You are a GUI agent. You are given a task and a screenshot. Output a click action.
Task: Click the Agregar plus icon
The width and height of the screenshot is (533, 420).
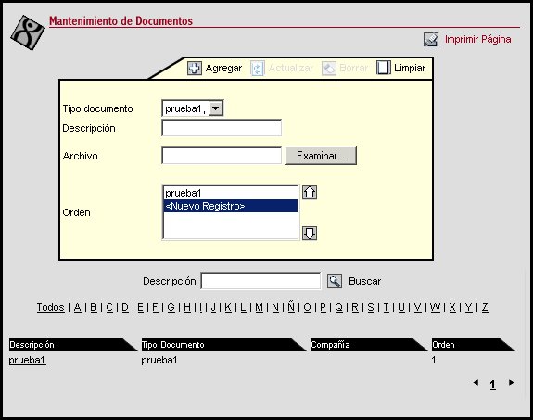[x=195, y=68]
